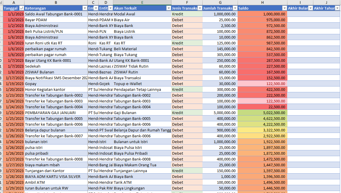Open the Keterangan column filter dropdown
The width and height of the screenshot is (341, 193).
point(85,8)
